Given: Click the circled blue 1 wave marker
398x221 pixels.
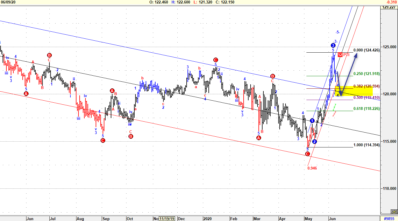Looking at the screenshot, I should pos(312,121).
